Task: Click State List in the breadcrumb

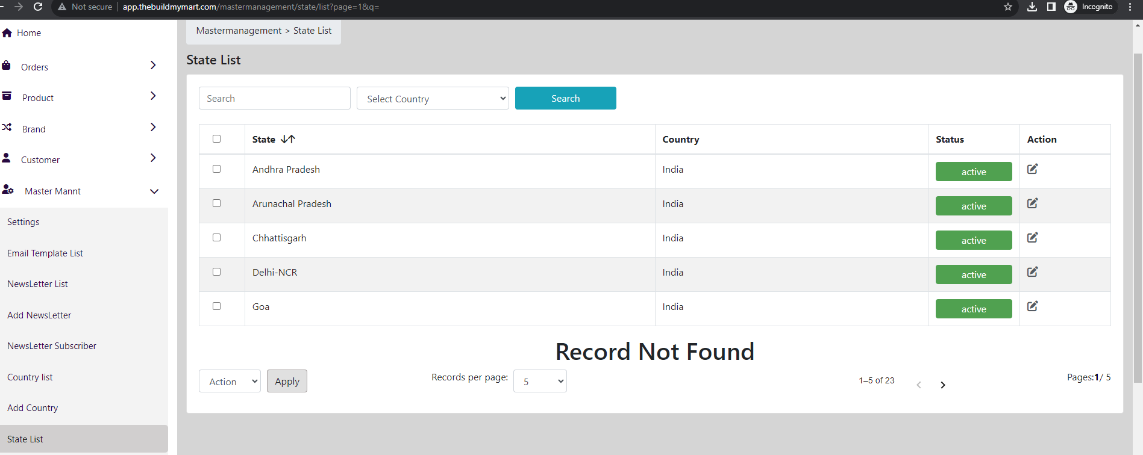Action: tap(312, 31)
